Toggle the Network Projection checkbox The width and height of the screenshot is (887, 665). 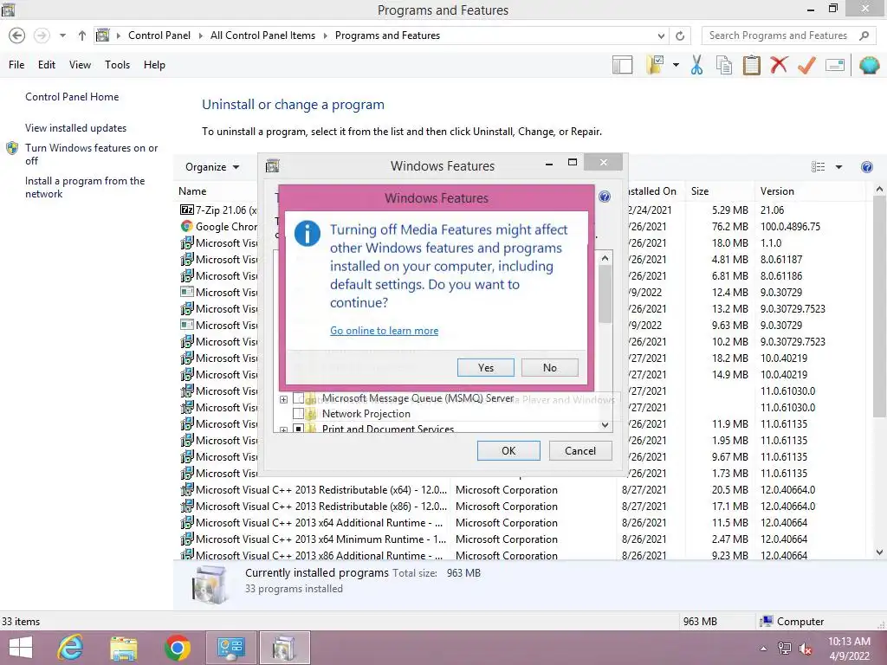tap(298, 414)
